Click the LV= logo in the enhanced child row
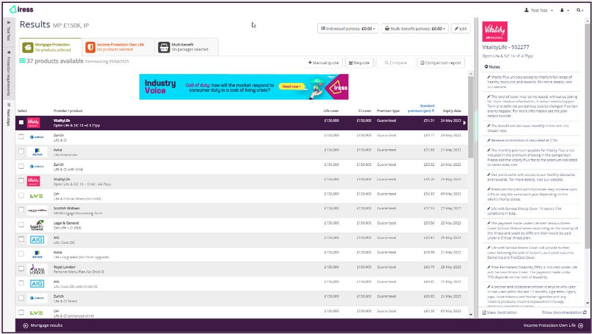This screenshot has width=592, height=334. coord(37,313)
